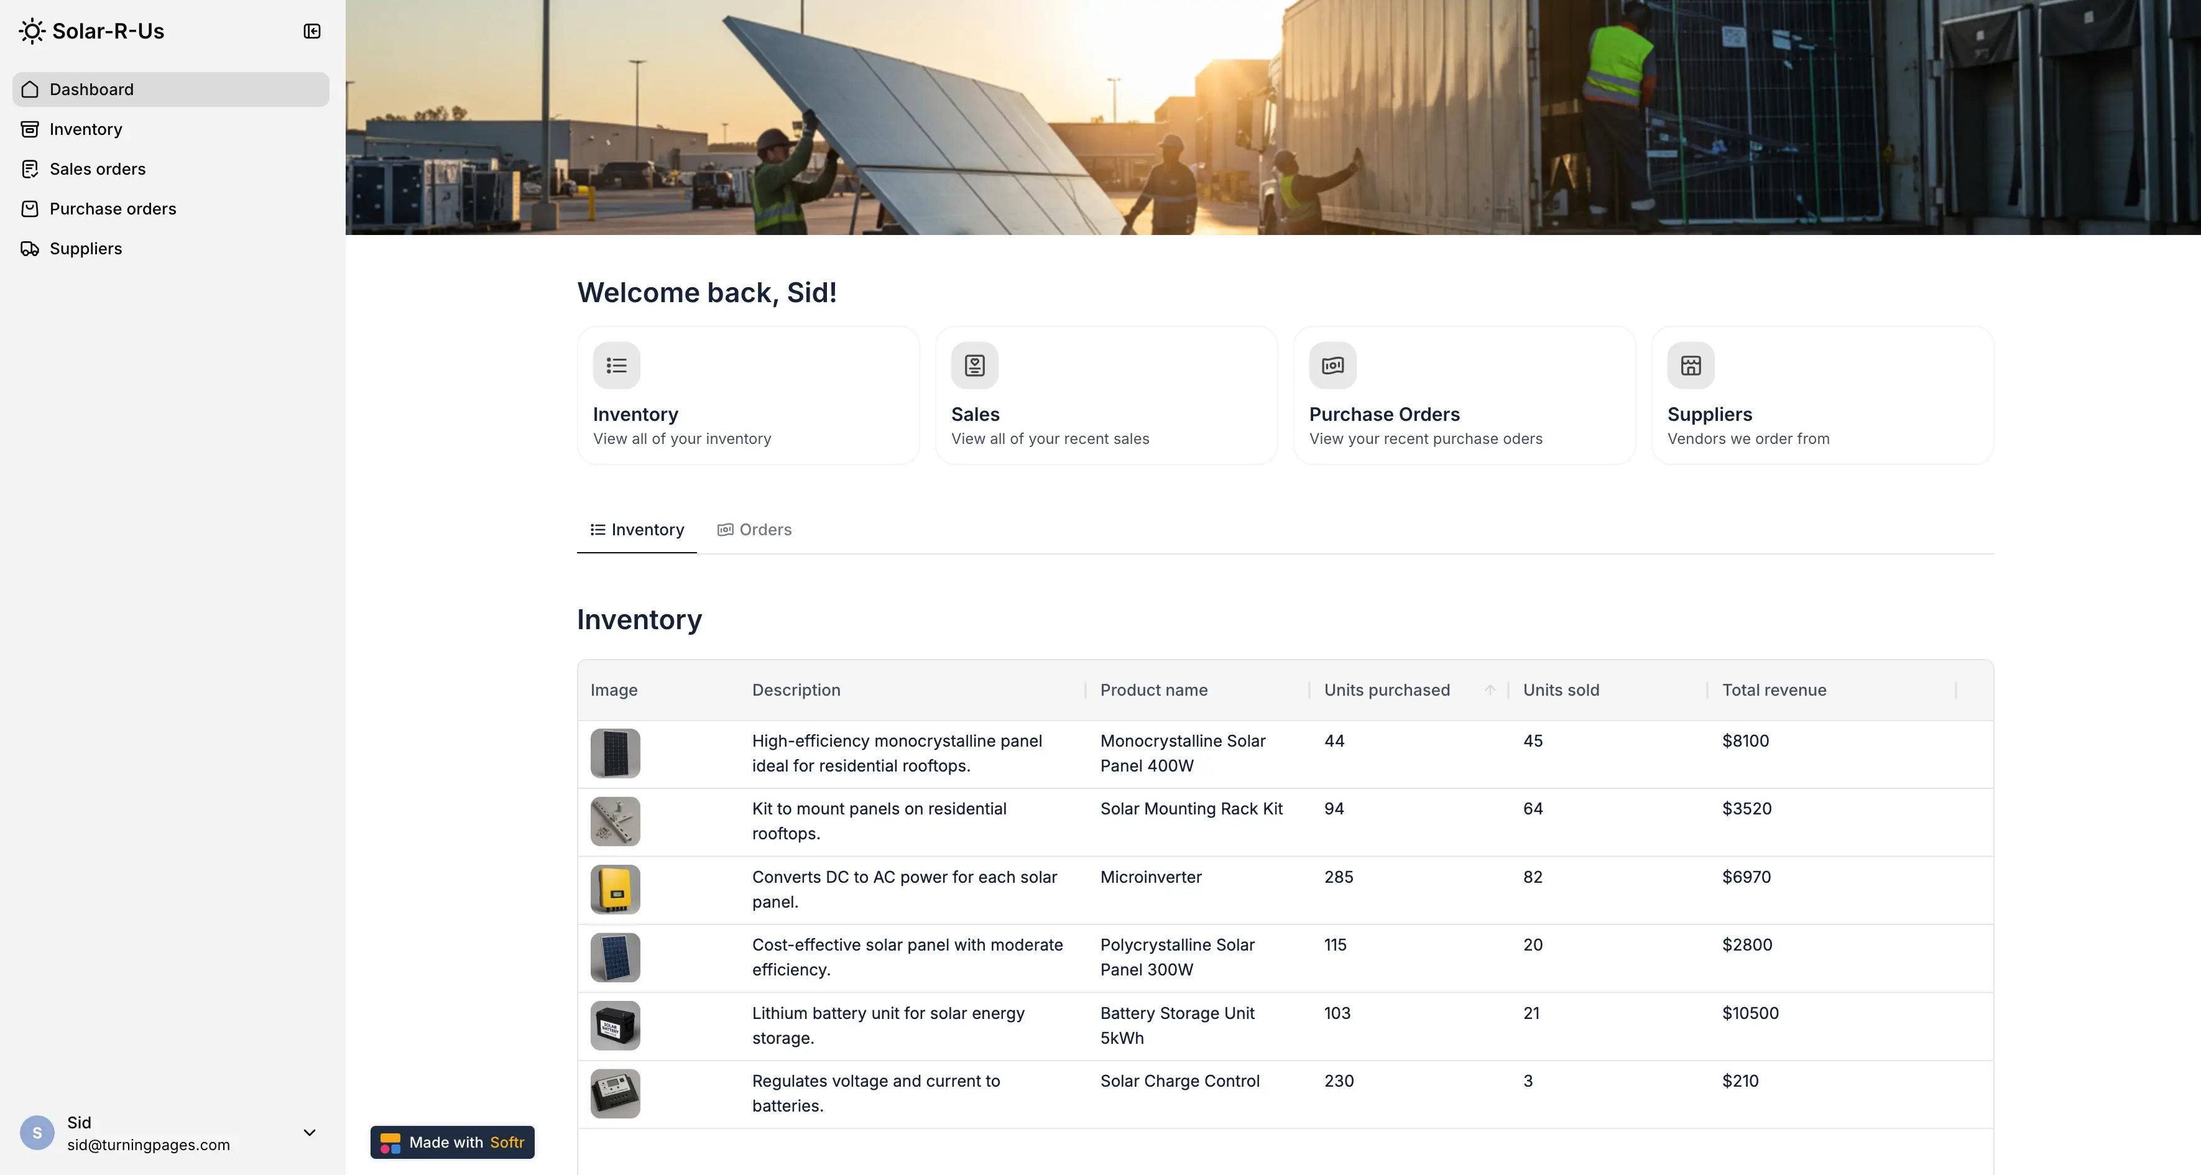Collapse the sidebar with the panel icon

coord(312,32)
